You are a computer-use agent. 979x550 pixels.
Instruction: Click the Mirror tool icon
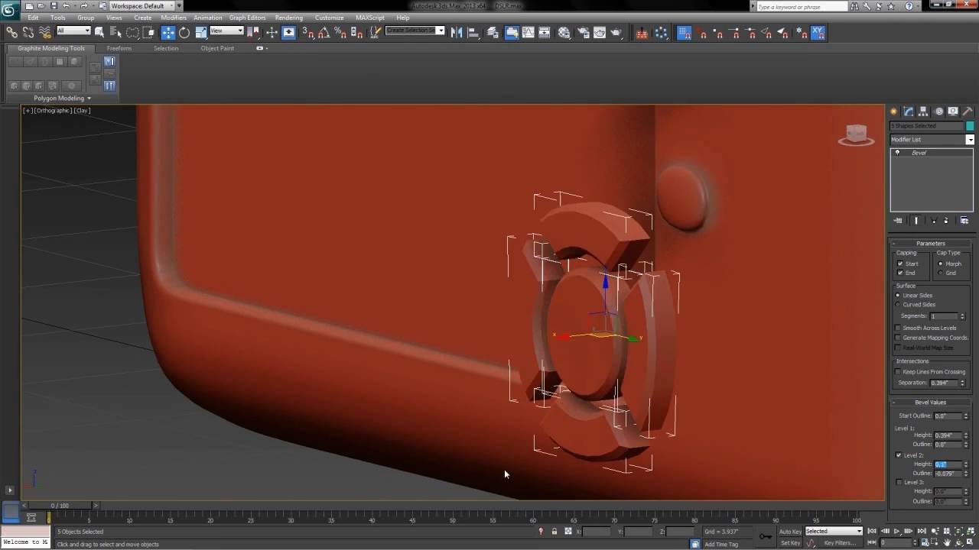coord(457,32)
